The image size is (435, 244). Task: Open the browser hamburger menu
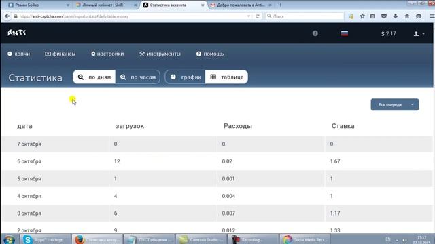pos(432,16)
